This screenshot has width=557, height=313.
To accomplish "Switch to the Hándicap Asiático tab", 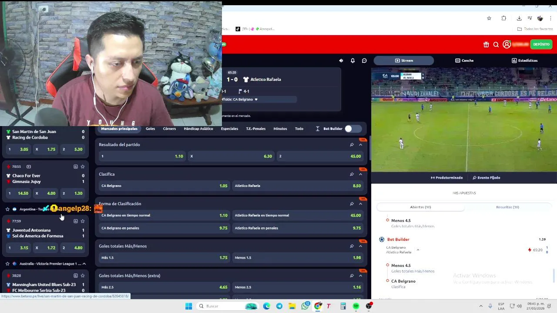I will (198, 129).
